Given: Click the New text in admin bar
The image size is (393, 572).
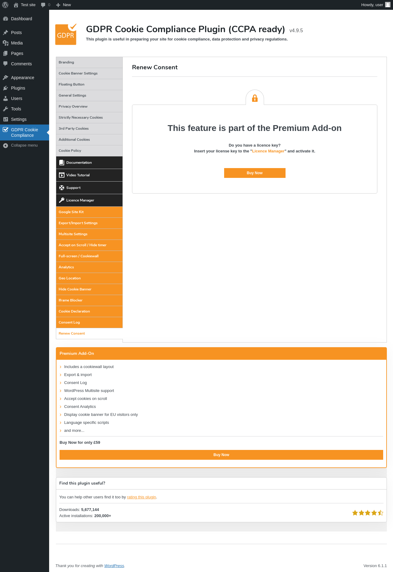Looking at the screenshot, I should (x=67, y=5).
